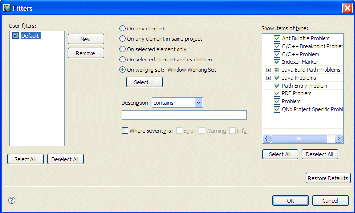This screenshot has width=355, height=213.
Task: Click the description text input field
Action: point(184,115)
